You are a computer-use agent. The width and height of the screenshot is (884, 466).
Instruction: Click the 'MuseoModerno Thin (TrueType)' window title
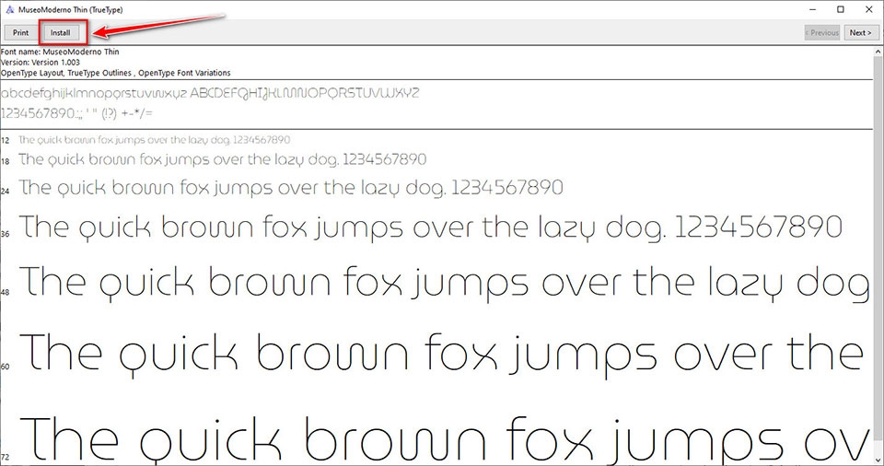pyautogui.click(x=71, y=9)
